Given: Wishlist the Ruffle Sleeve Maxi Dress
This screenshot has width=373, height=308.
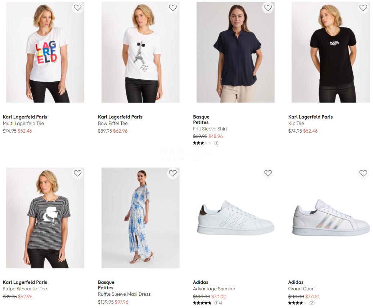Looking at the screenshot, I should pos(173,173).
